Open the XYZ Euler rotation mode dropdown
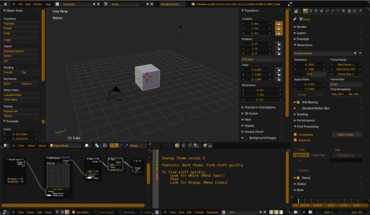Image resolution: width=370 pixels, height=215 pixels. tap(261, 59)
